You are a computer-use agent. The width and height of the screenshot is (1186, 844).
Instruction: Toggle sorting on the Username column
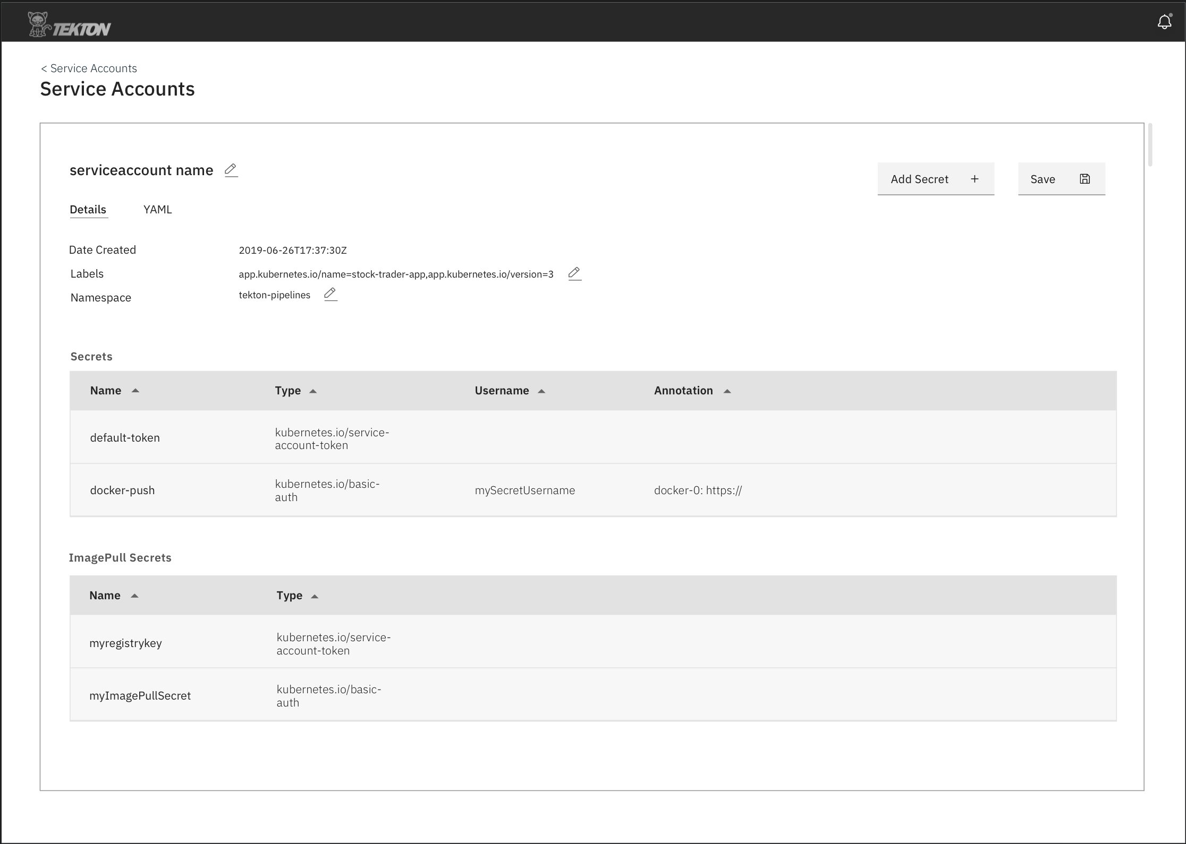click(541, 391)
